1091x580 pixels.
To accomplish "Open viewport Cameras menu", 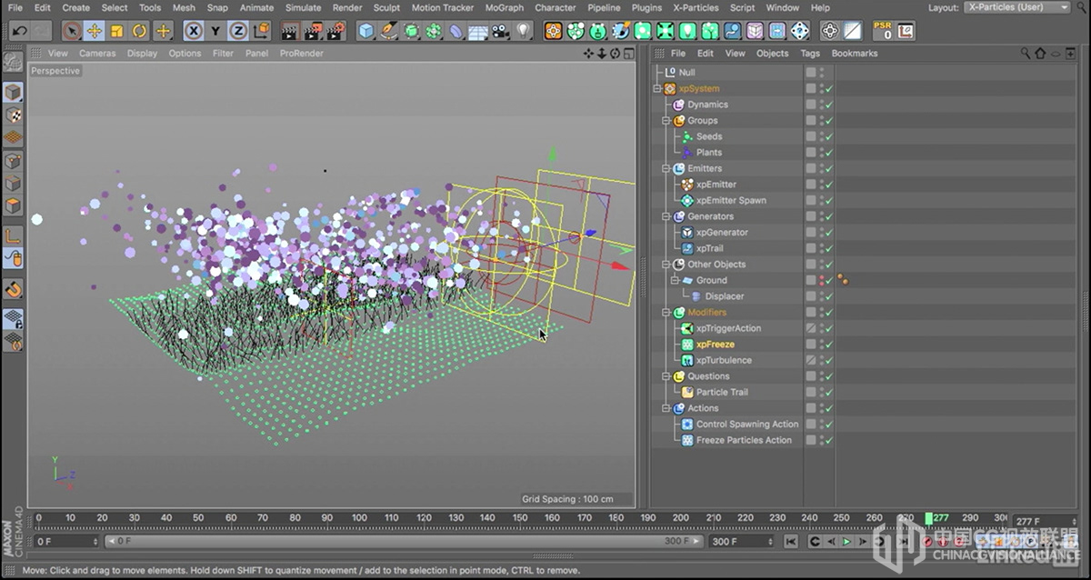I will pos(97,54).
